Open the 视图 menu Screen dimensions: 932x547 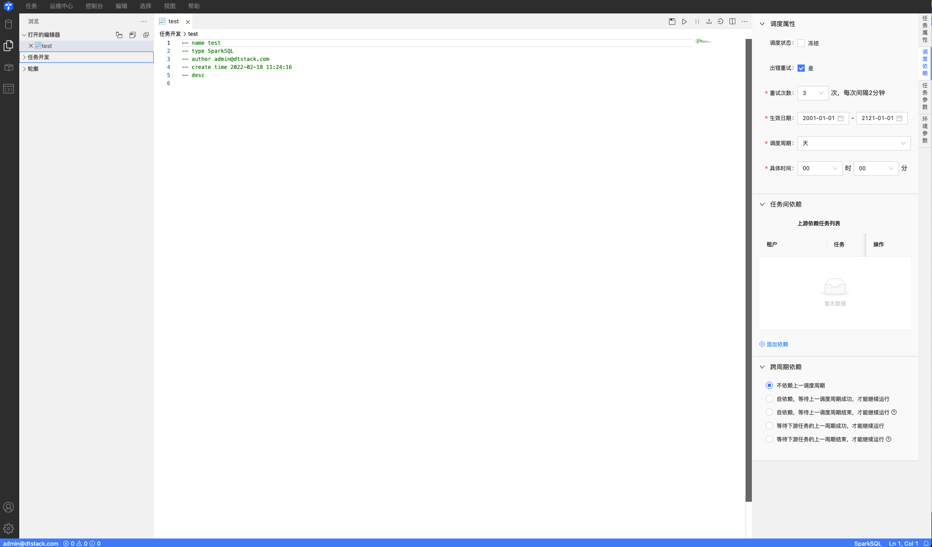[x=170, y=6]
